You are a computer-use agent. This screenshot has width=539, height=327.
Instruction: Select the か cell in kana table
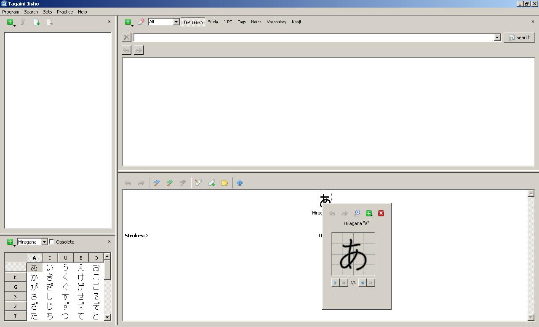35,277
